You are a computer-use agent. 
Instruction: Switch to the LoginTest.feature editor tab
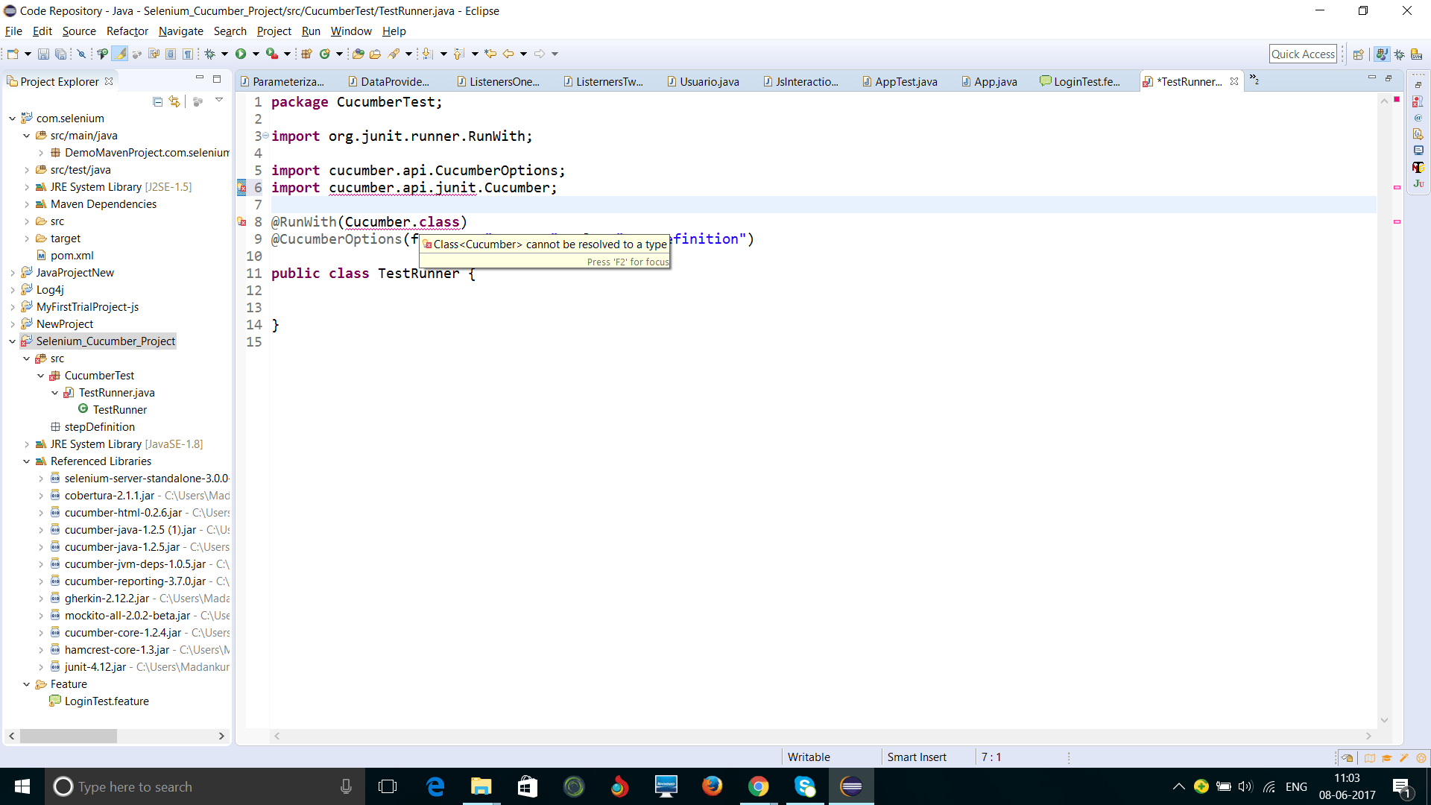[x=1085, y=82]
